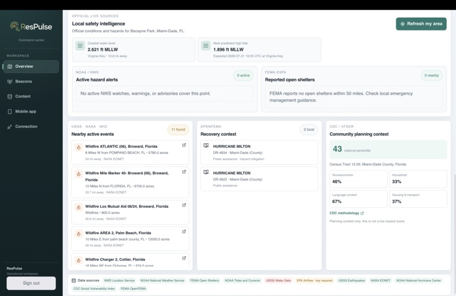The image size is (456, 296).
Task: Click the EPA AirNow key required tag
Action: click(315, 281)
